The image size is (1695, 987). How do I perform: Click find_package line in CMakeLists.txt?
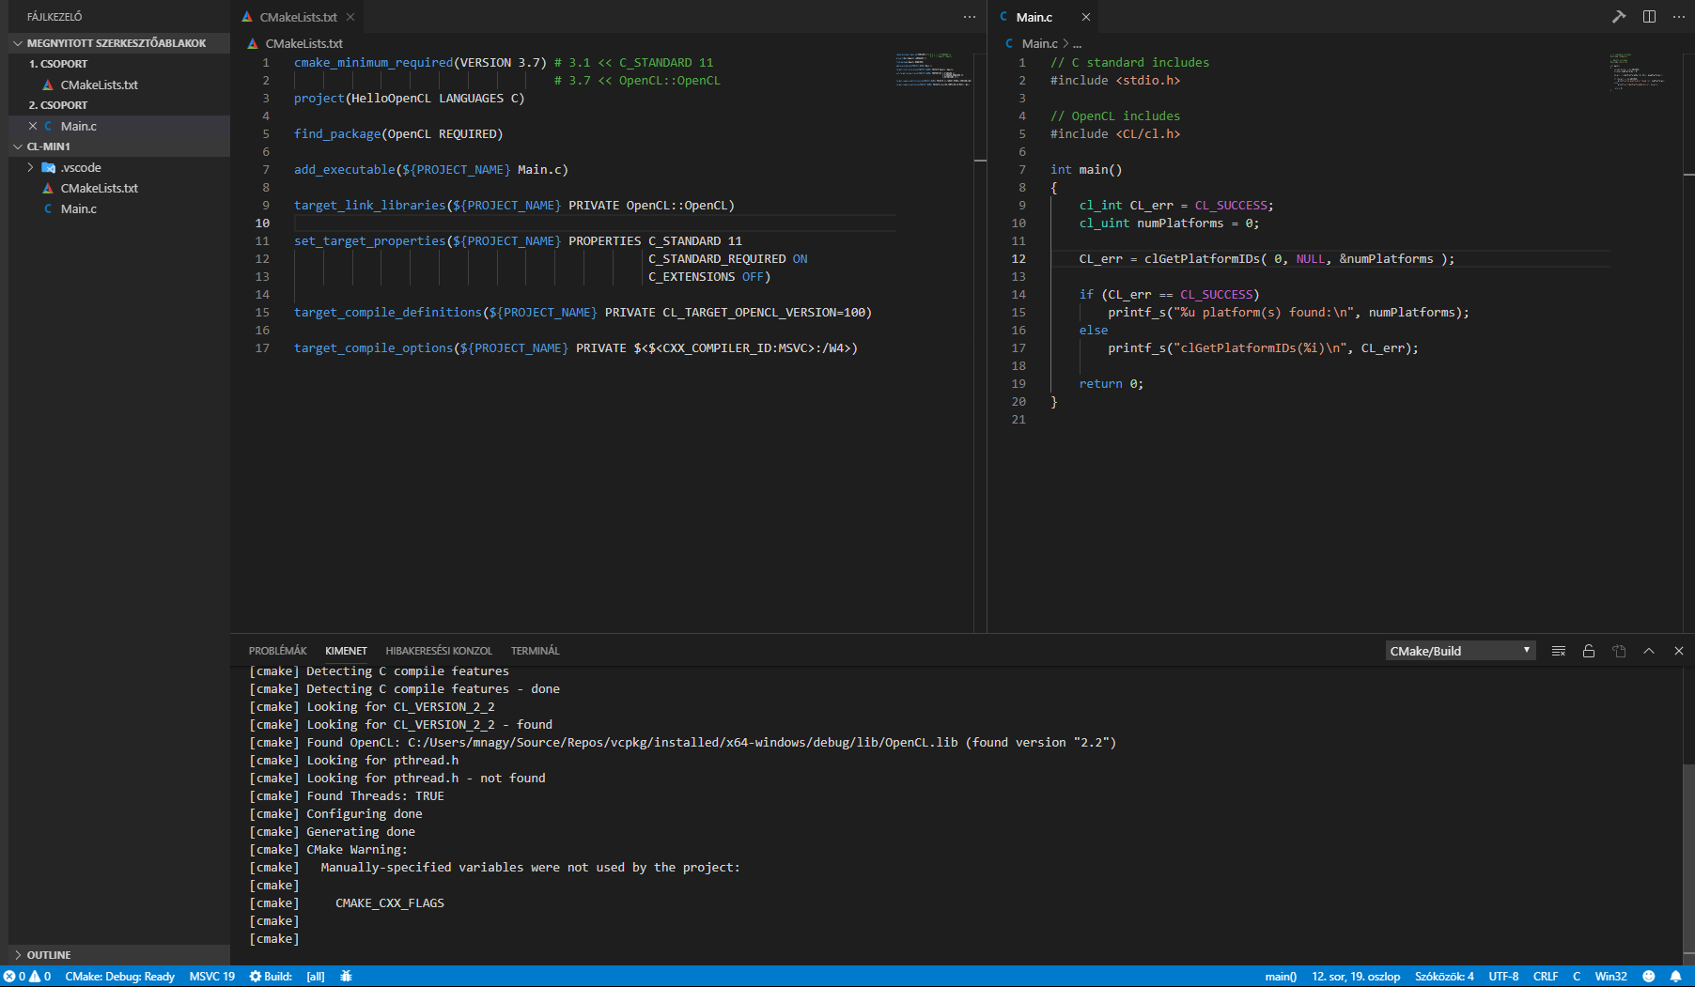point(398,133)
